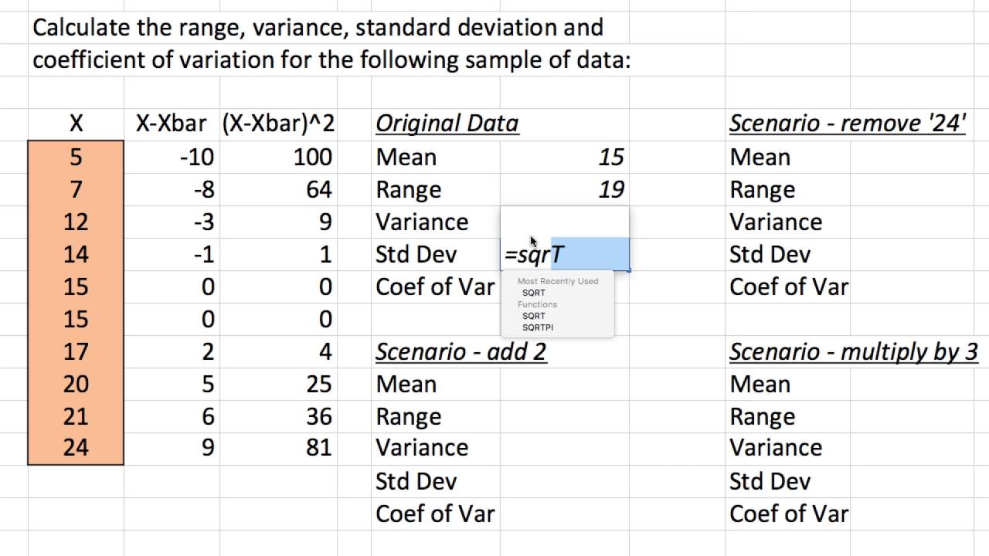Viewport: 989px width, 556px height.
Task: Click the 'Original Data' heading cell
Action: [447, 124]
